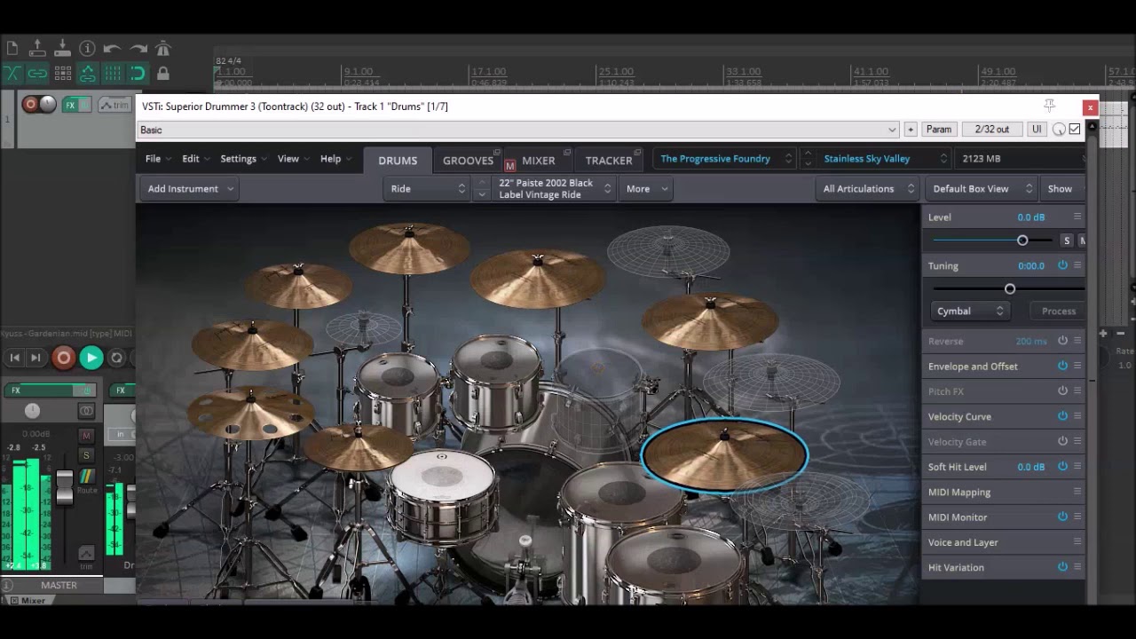Click the save project download-arrow icon
Screen dimensions: 1136x639
coord(62,48)
